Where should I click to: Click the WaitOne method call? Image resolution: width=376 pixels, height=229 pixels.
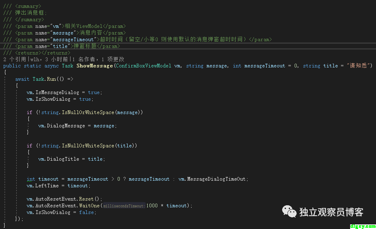click(89, 206)
